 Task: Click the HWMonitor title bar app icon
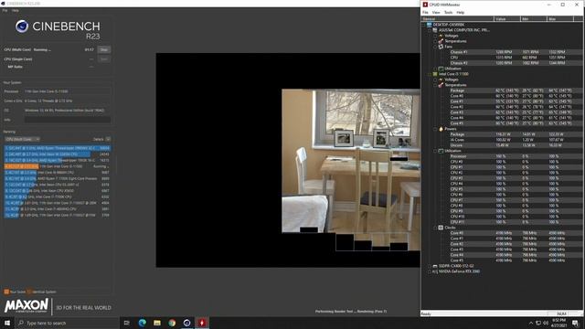425,5
